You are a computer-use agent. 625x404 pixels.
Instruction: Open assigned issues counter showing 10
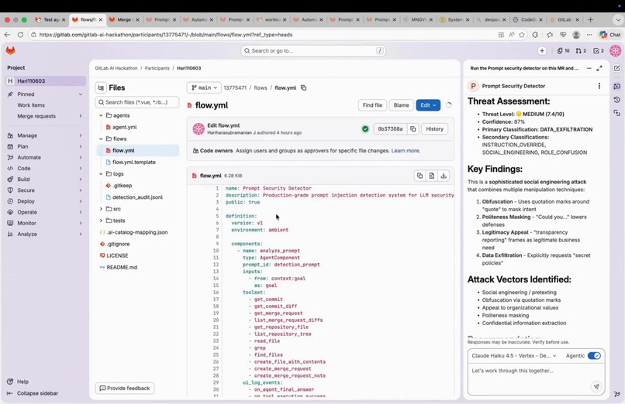pos(563,50)
